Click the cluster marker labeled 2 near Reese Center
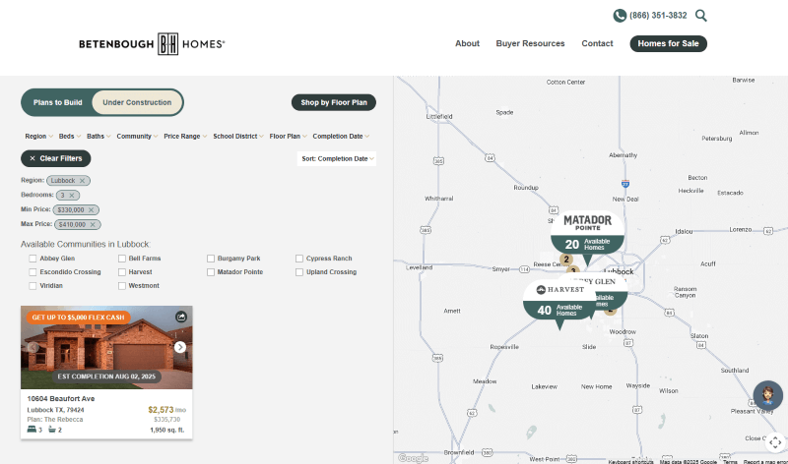The image size is (788, 464). point(566,260)
